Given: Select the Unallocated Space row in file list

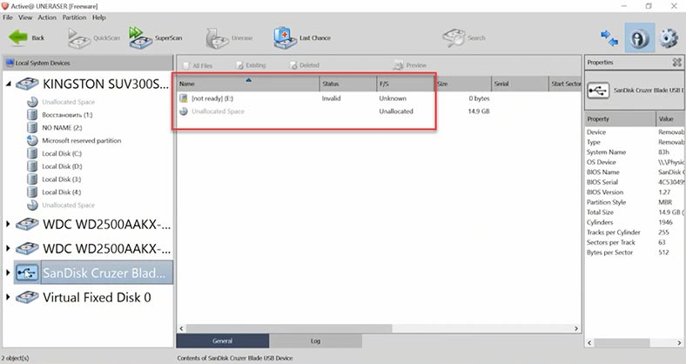Looking at the screenshot, I should click(x=379, y=111).
